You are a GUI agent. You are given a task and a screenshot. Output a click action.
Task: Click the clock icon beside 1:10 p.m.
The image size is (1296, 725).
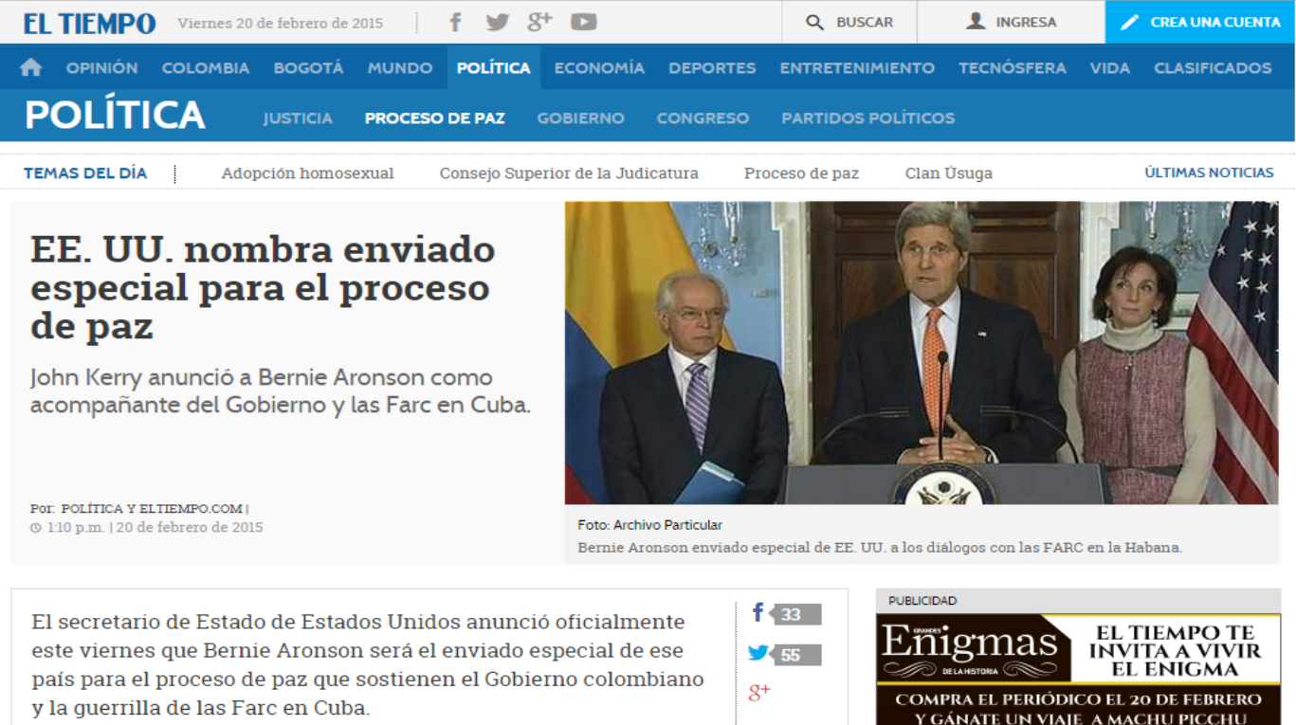coord(36,528)
